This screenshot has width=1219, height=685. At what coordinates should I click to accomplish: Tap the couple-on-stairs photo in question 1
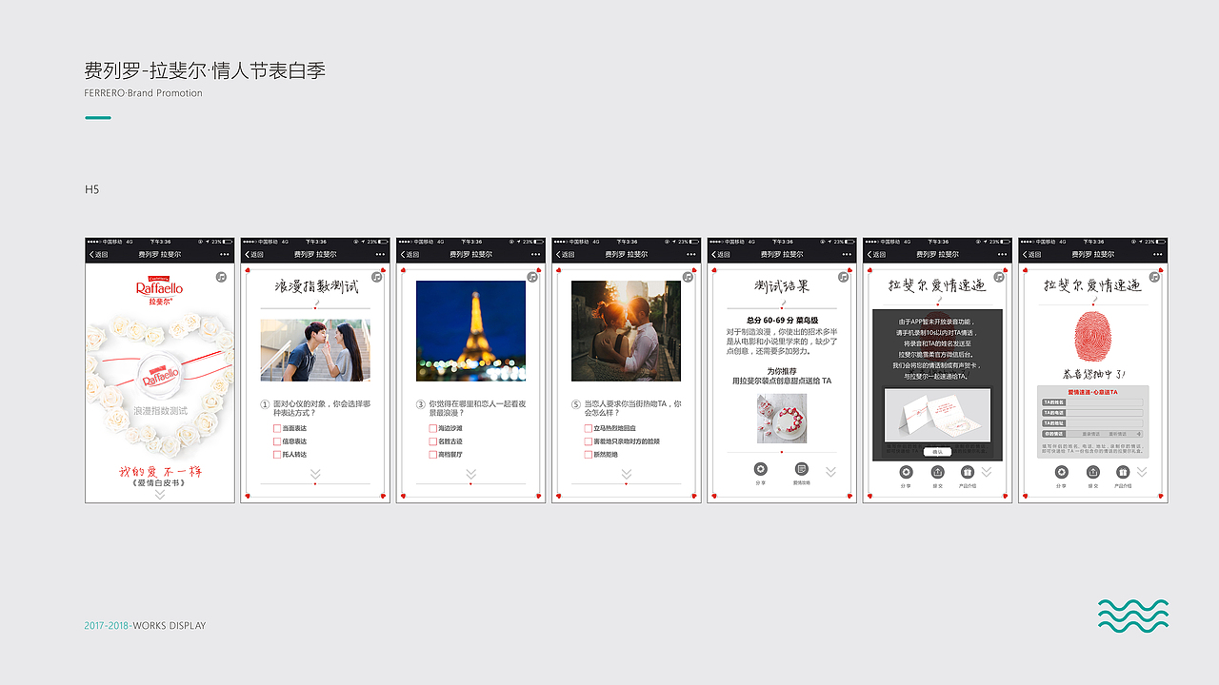[x=315, y=350]
